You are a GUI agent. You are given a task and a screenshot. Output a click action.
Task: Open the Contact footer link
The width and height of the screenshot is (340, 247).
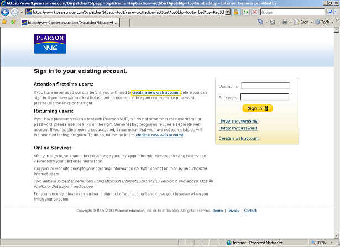tap(250, 211)
